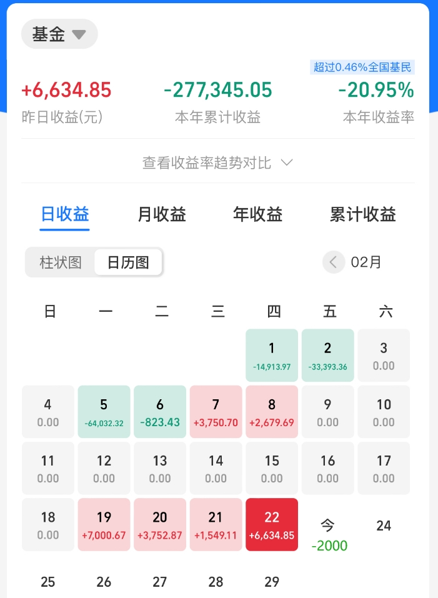Select day 11 in calendar
This screenshot has height=598, width=438.
click(48, 468)
